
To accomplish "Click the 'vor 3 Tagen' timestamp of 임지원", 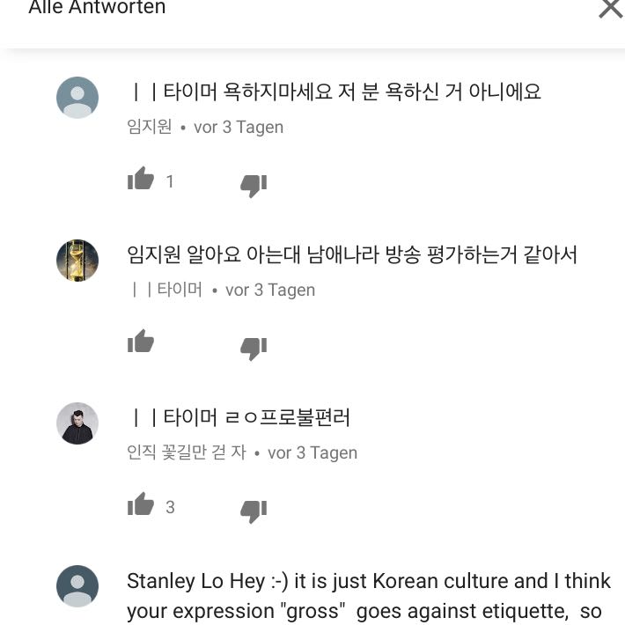I will [x=239, y=127].
